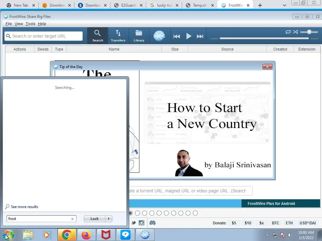
Task: Switch to the E2Guardian browser tab
Action: tap(128, 5)
